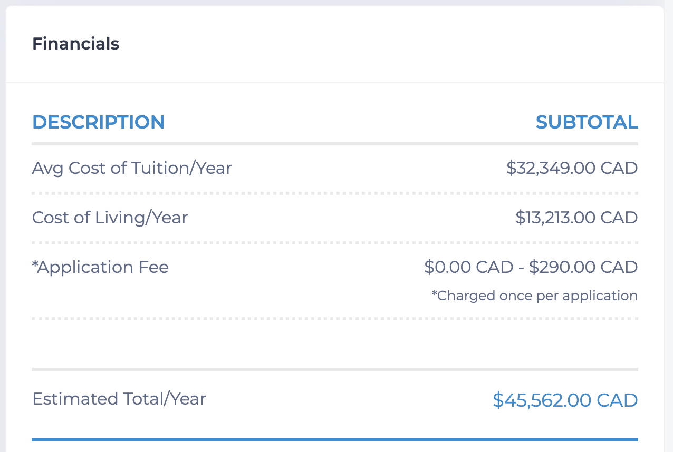Click the grey line under the column headers
The width and height of the screenshot is (673, 452).
pos(335,143)
